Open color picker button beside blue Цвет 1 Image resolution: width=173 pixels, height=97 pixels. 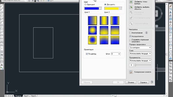pos(100,8)
